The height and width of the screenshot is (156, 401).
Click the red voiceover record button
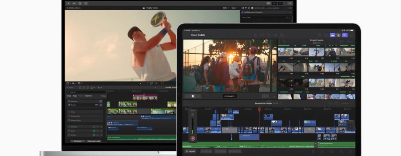pos(193,138)
